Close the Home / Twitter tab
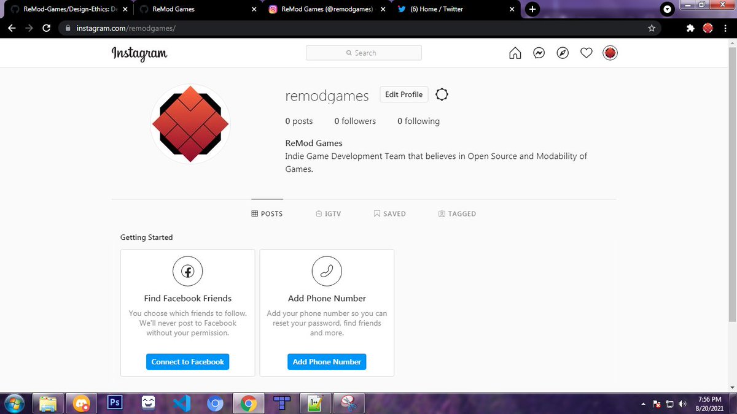Viewport: 737px width, 414px height. [x=512, y=9]
